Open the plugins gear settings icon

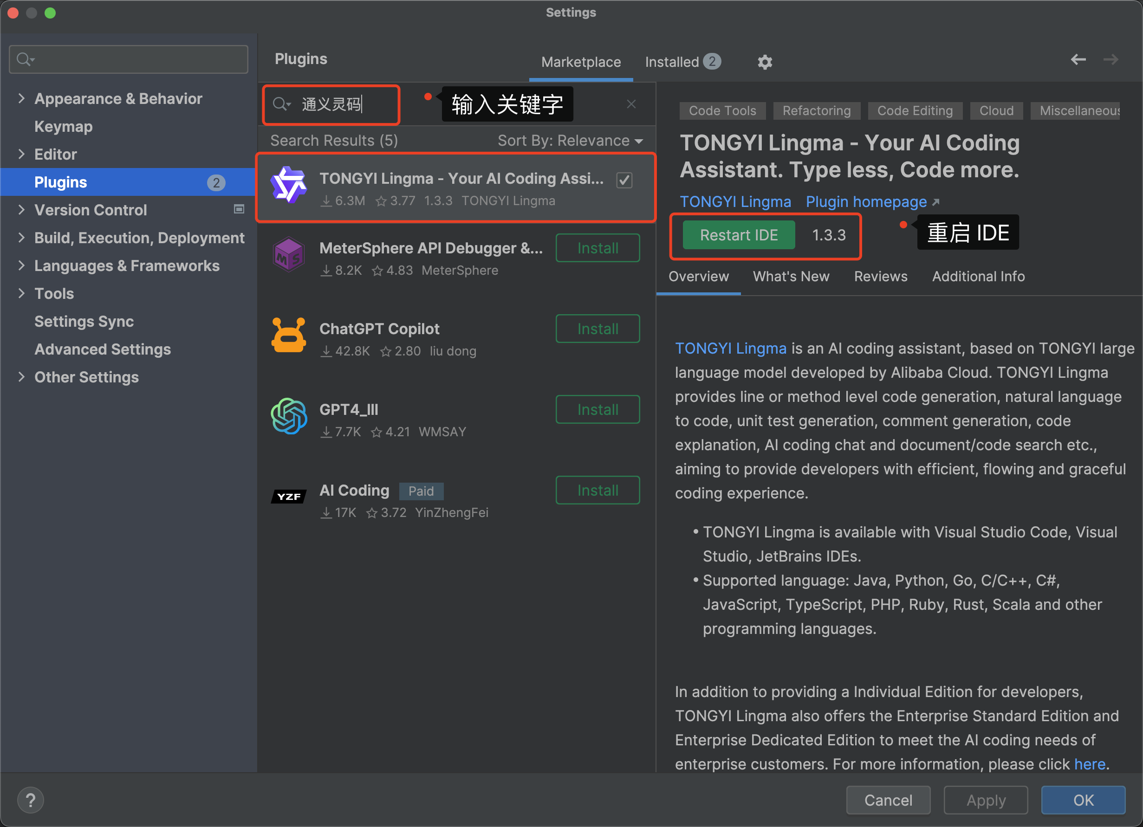[x=765, y=62]
